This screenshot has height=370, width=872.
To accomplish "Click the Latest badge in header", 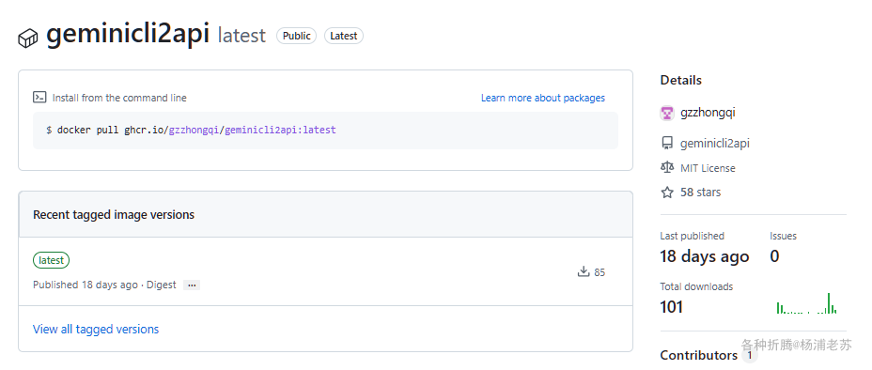I will pos(344,36).
